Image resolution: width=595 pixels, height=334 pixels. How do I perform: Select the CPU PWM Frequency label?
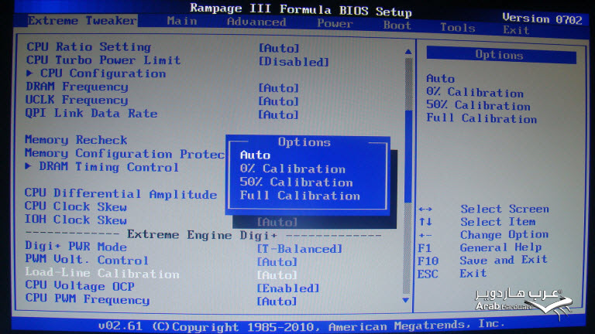click(88, 299)
